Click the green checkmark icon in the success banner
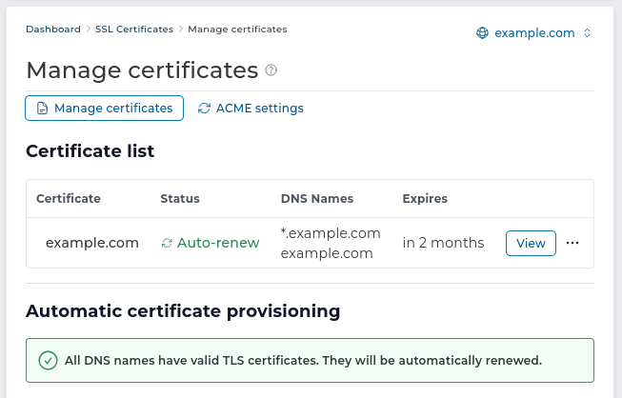The image size is (622, 398). pos(48,360)
